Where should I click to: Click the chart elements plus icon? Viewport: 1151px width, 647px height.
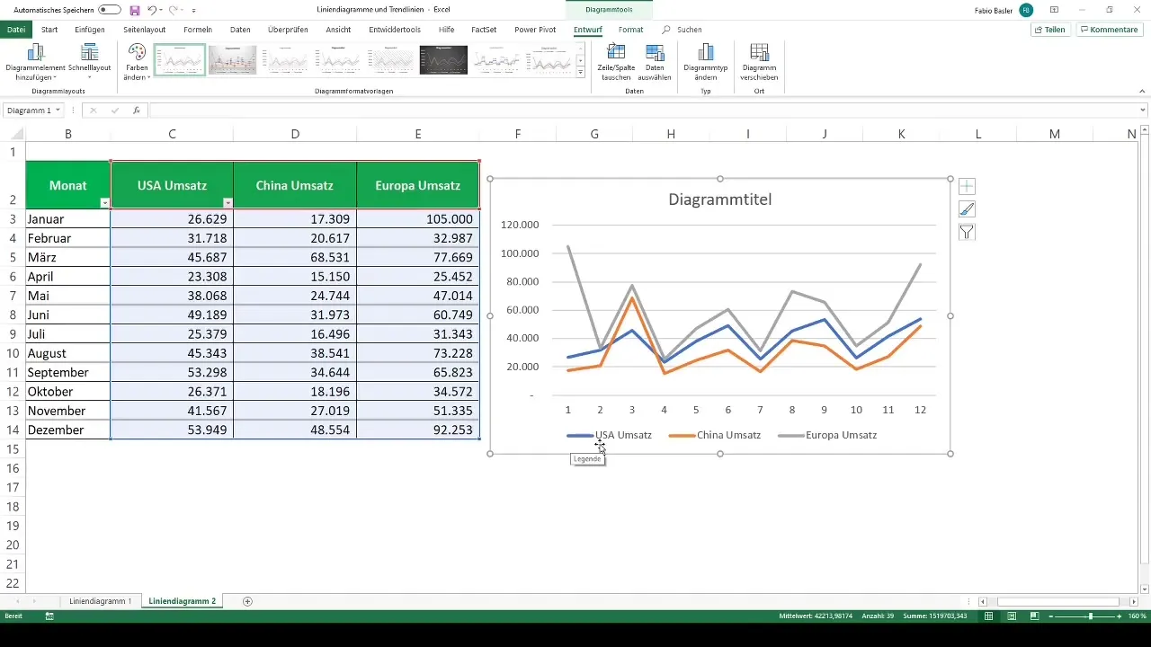click(967, 187)
